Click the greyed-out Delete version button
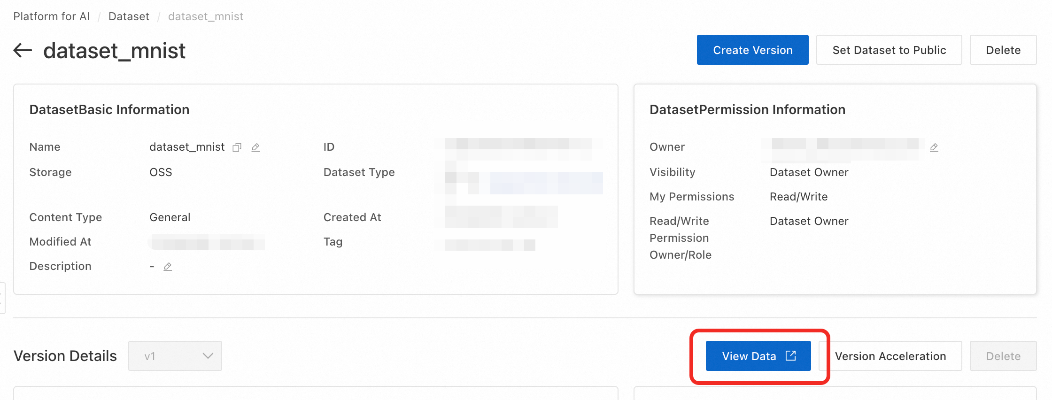 tap(1003, 356)
